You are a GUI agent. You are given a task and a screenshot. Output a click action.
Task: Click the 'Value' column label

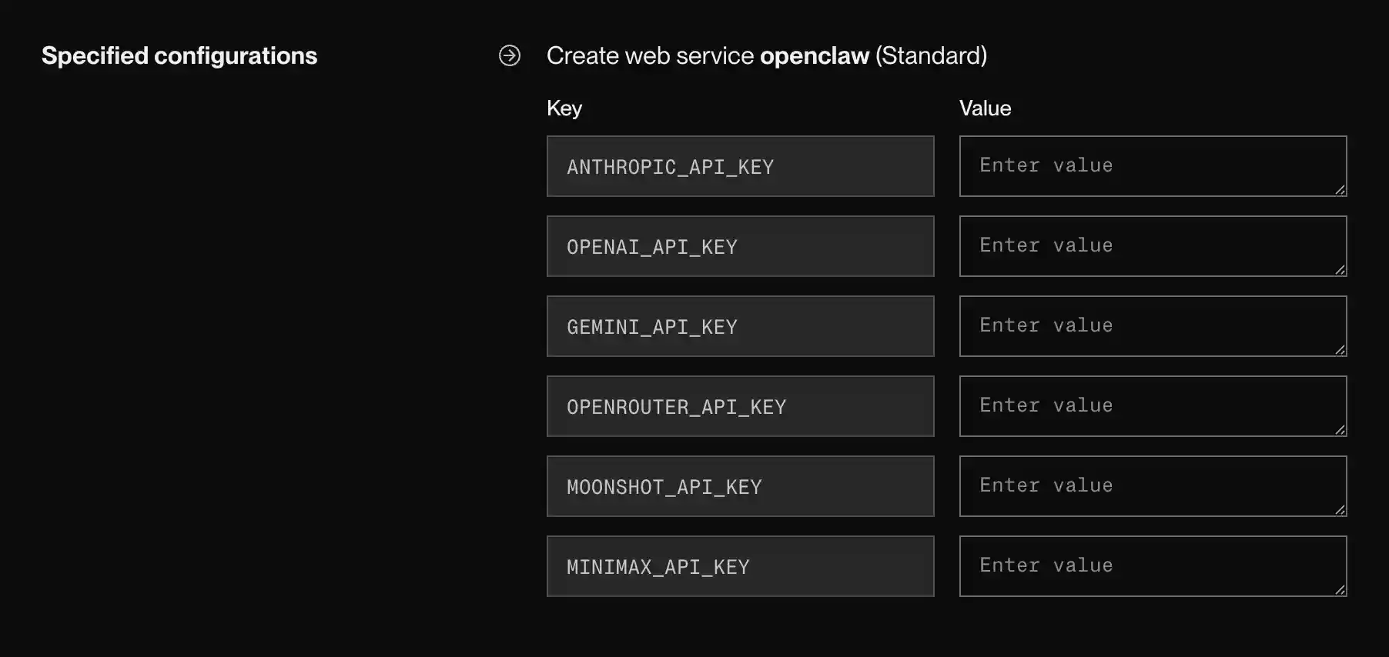986,108
